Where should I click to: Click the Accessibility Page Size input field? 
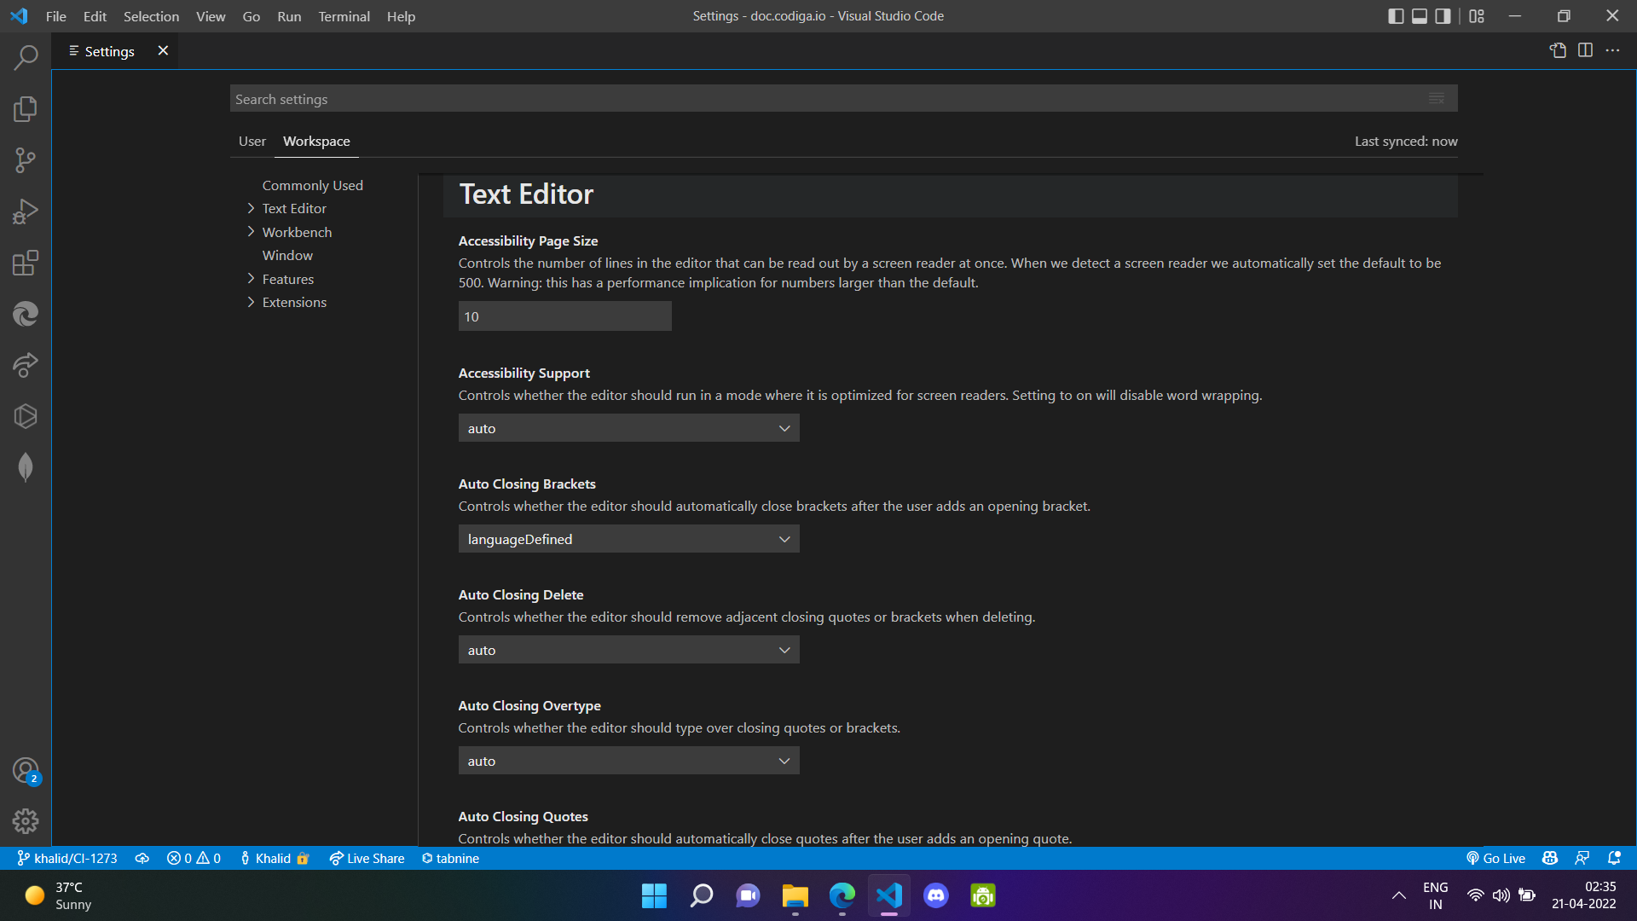coord(564,316)
